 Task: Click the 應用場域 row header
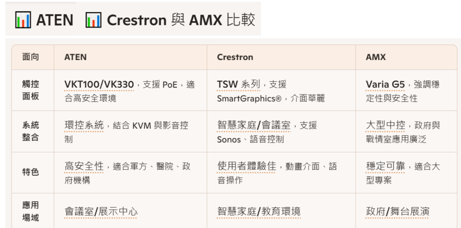[31, 211]
